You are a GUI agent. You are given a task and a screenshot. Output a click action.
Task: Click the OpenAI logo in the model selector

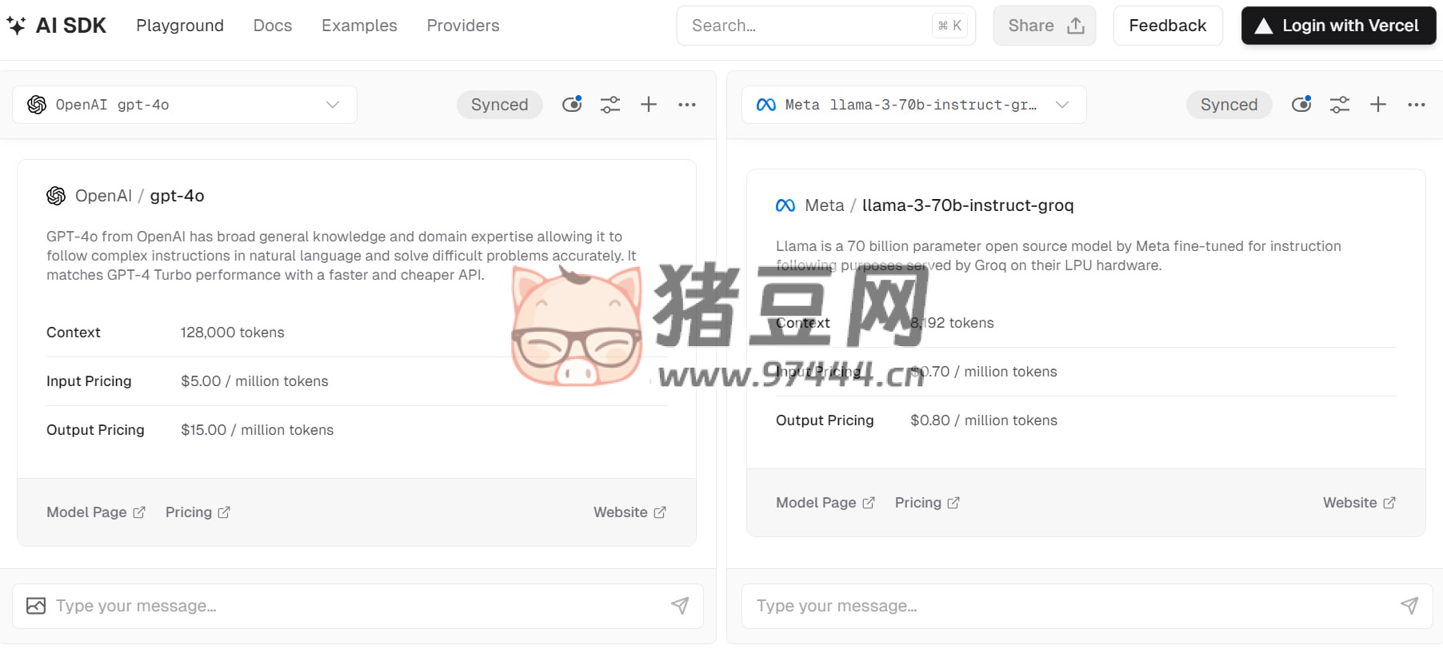(x=37, y=105)
